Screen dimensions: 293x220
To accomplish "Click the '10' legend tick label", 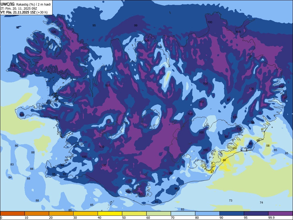I will tap(26, 218).
